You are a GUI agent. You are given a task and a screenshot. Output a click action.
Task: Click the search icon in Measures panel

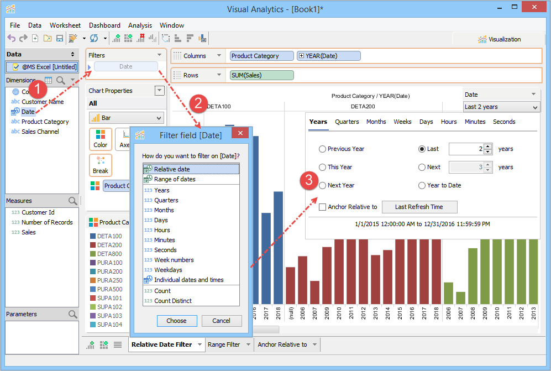73,201
